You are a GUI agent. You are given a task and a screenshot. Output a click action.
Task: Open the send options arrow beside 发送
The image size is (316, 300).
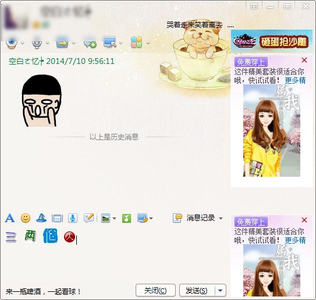(x=221, y=290)
